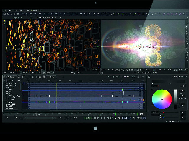189x141 pixels.
Task: Click the current time field showing 375.0
Action: (142, 114)
